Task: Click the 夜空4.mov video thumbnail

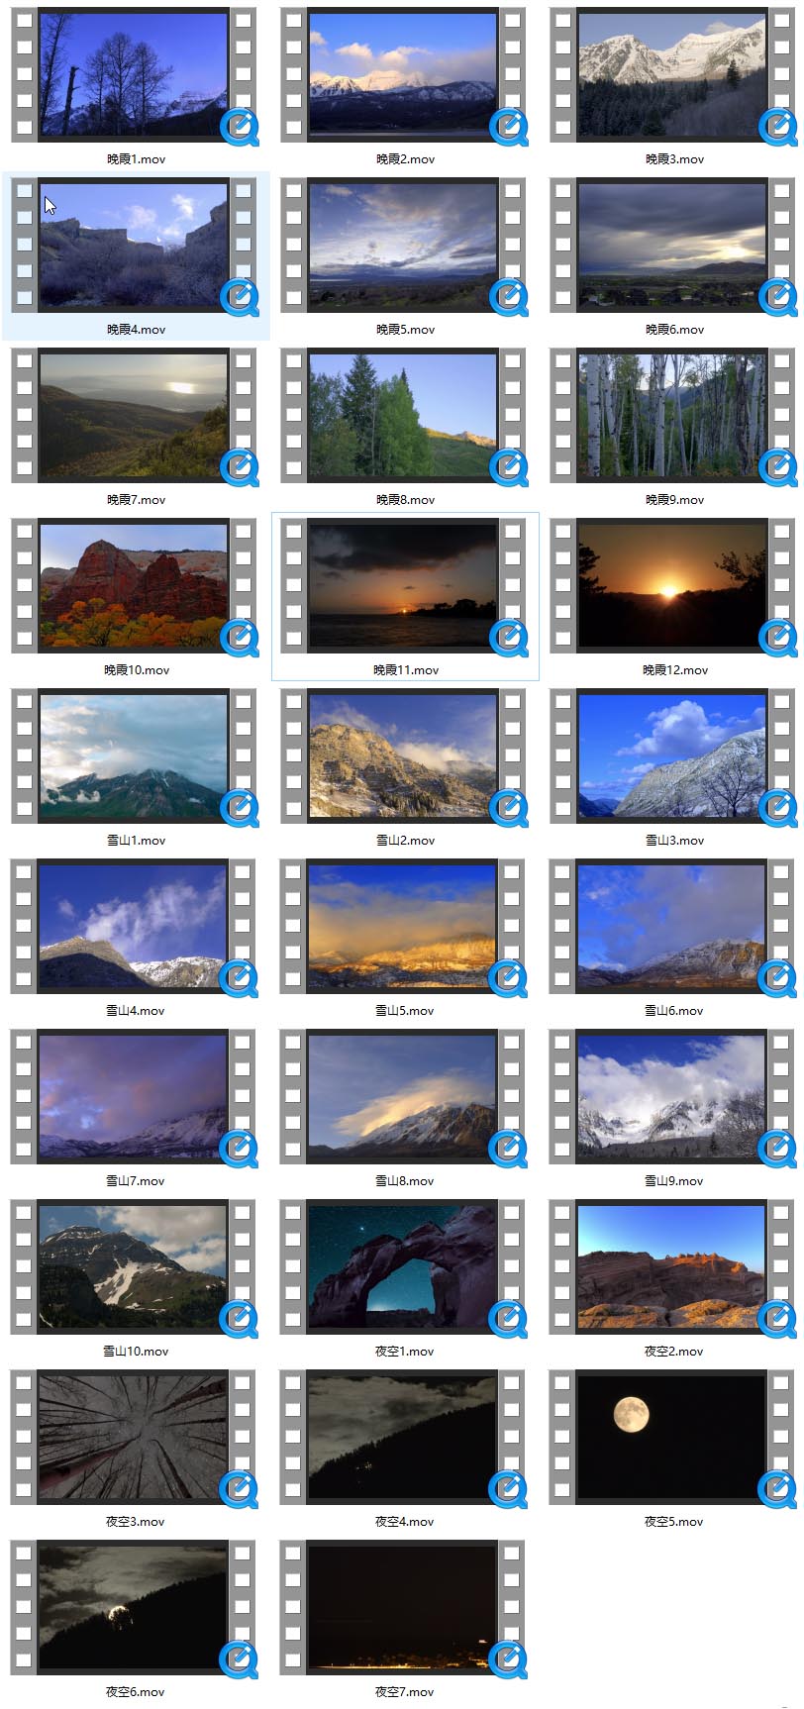Action: pyautogui.click(x=403, y=1438)
